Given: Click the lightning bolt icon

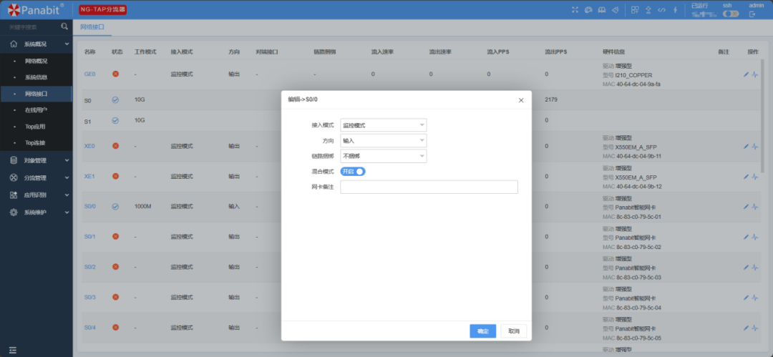Looking at the screenshot, I should (x=675, y=10).
